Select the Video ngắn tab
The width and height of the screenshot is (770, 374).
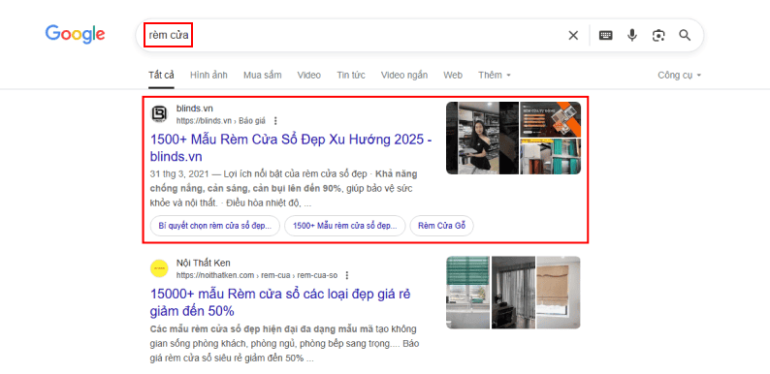tap(404, 76)
